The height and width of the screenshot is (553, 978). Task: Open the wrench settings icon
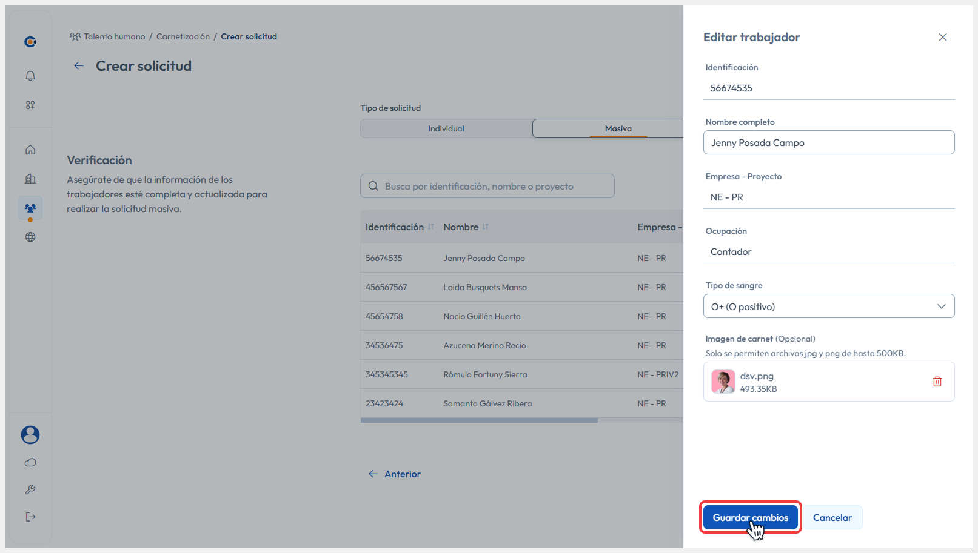pyautogui.click(x=30, y=489)
